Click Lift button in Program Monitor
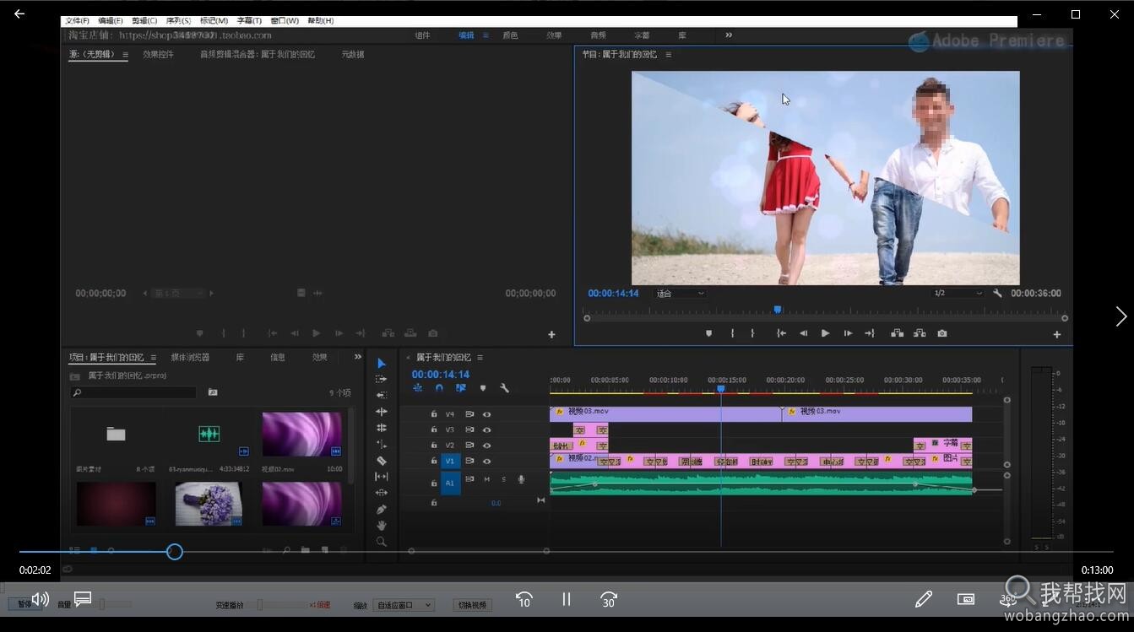This screenshot has height=632, width=1134. coord(897,333)
